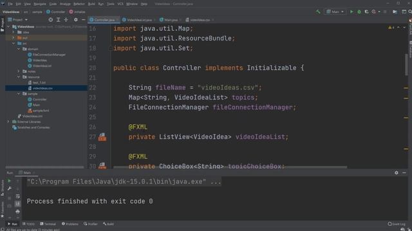Click the editor vertical scrollbar
Screen dimensions: 412x231
pyautogui.click(x=406, y=64)
